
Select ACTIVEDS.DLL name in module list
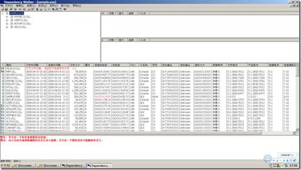(x=14, y=106)
